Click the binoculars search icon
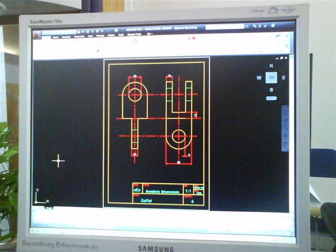Image resolution: width=336 pixels, height=252 pixels. [247, 26]
